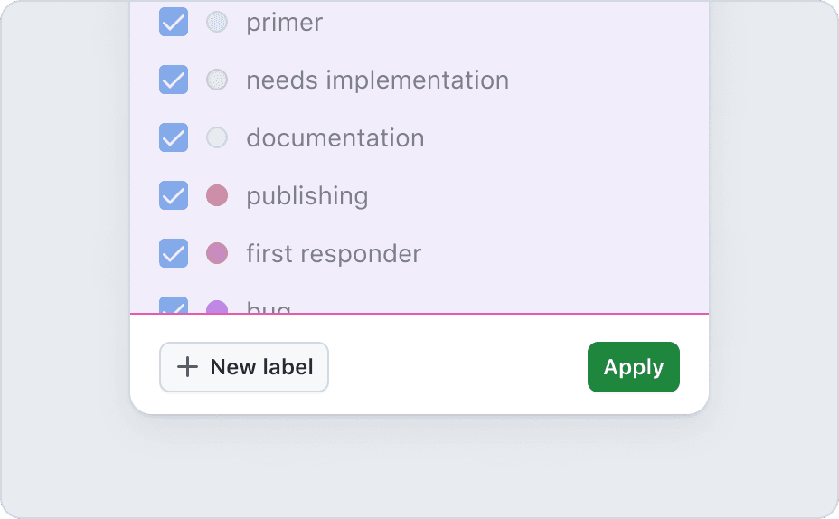Screen dimensions: 839x519
Task: Click the first responder color dot
Action: coord(217,253)
